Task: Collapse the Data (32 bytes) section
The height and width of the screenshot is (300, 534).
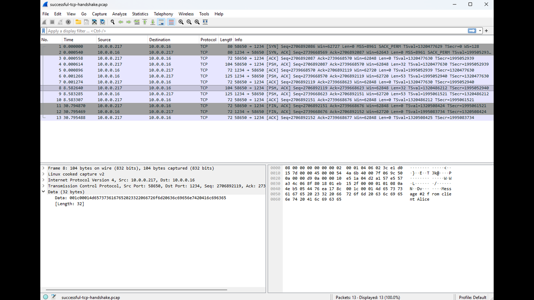Action: pyautogui.click(x=43, y=192)
